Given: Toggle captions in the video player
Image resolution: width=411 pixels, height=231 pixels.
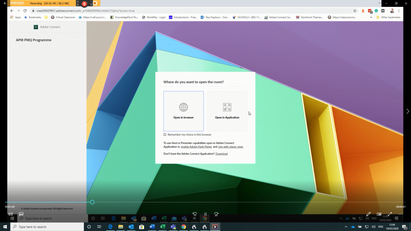Looking at the screenshot, I should click(21, 214).
